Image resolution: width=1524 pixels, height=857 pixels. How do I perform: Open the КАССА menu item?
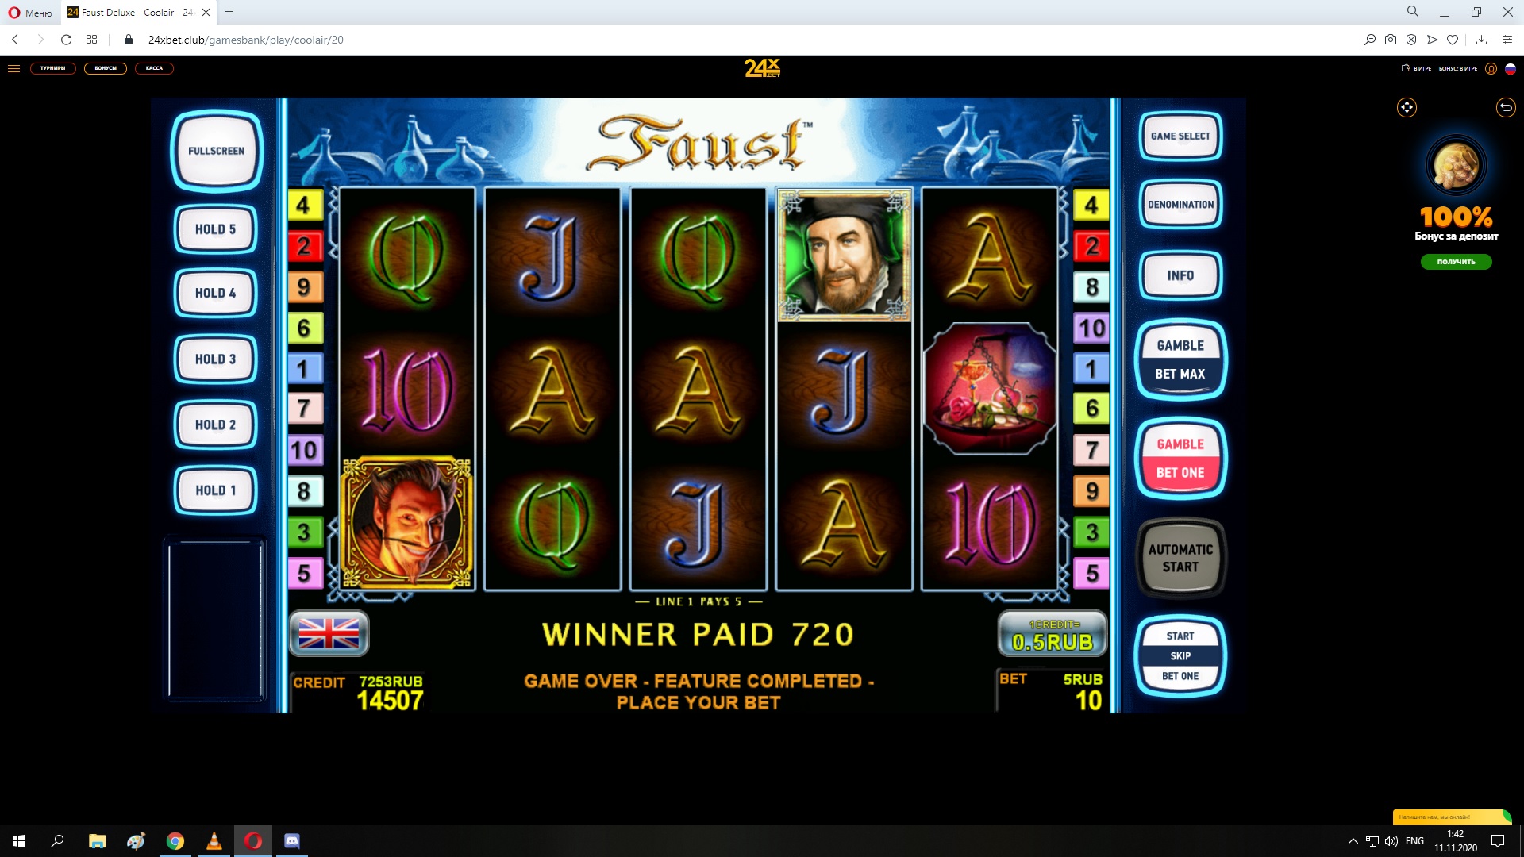tap(154, 68)
